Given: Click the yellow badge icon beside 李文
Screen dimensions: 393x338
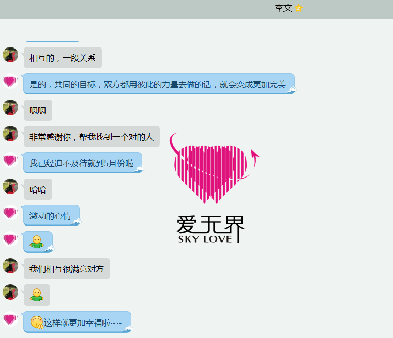Looking at the screenshot, I should (x=298, y=9).
